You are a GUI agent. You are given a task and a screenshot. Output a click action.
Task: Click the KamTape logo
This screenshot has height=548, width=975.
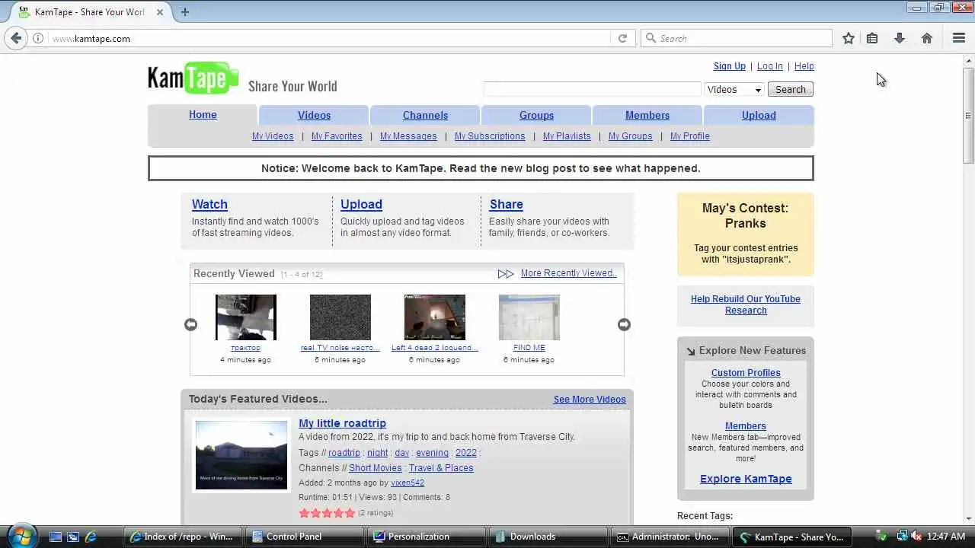click(193, 78)
